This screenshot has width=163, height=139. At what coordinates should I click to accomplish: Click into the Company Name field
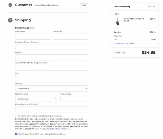pyautogui.click(x=52, y=47)
